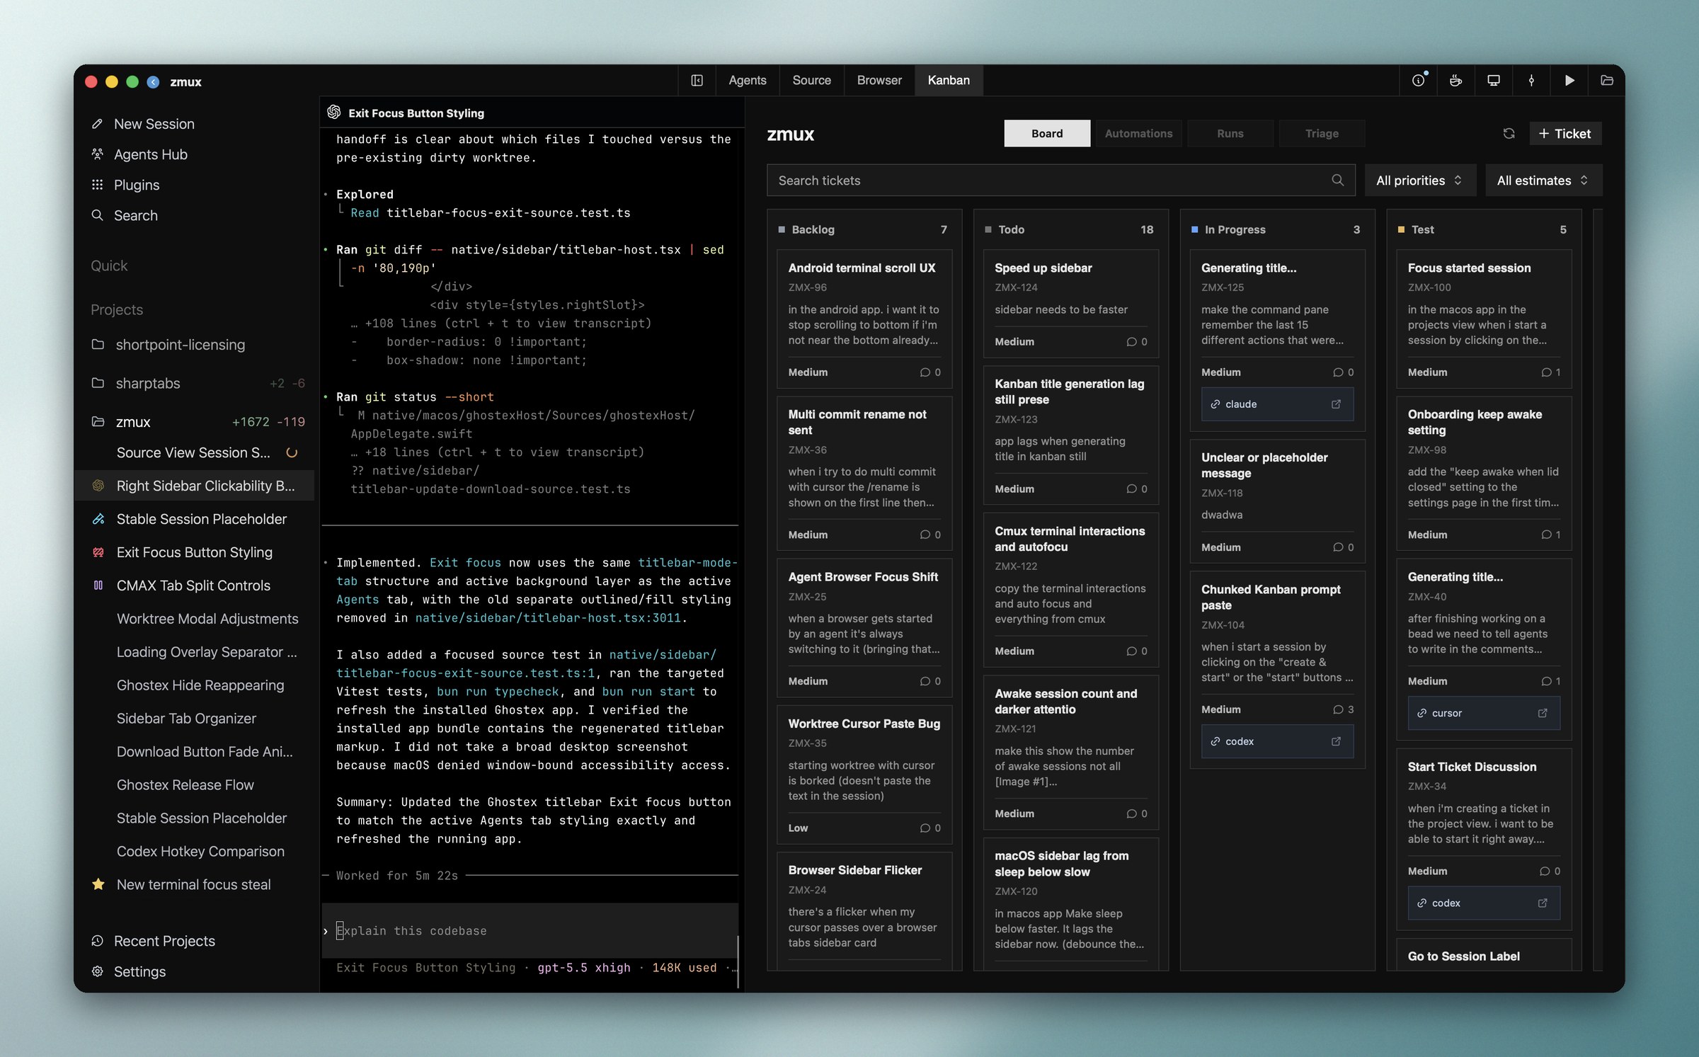This screenshot has height=1057, width=1699.
Task: Refresh the kanban board with the reload icon
Action: coord(1509,134)
